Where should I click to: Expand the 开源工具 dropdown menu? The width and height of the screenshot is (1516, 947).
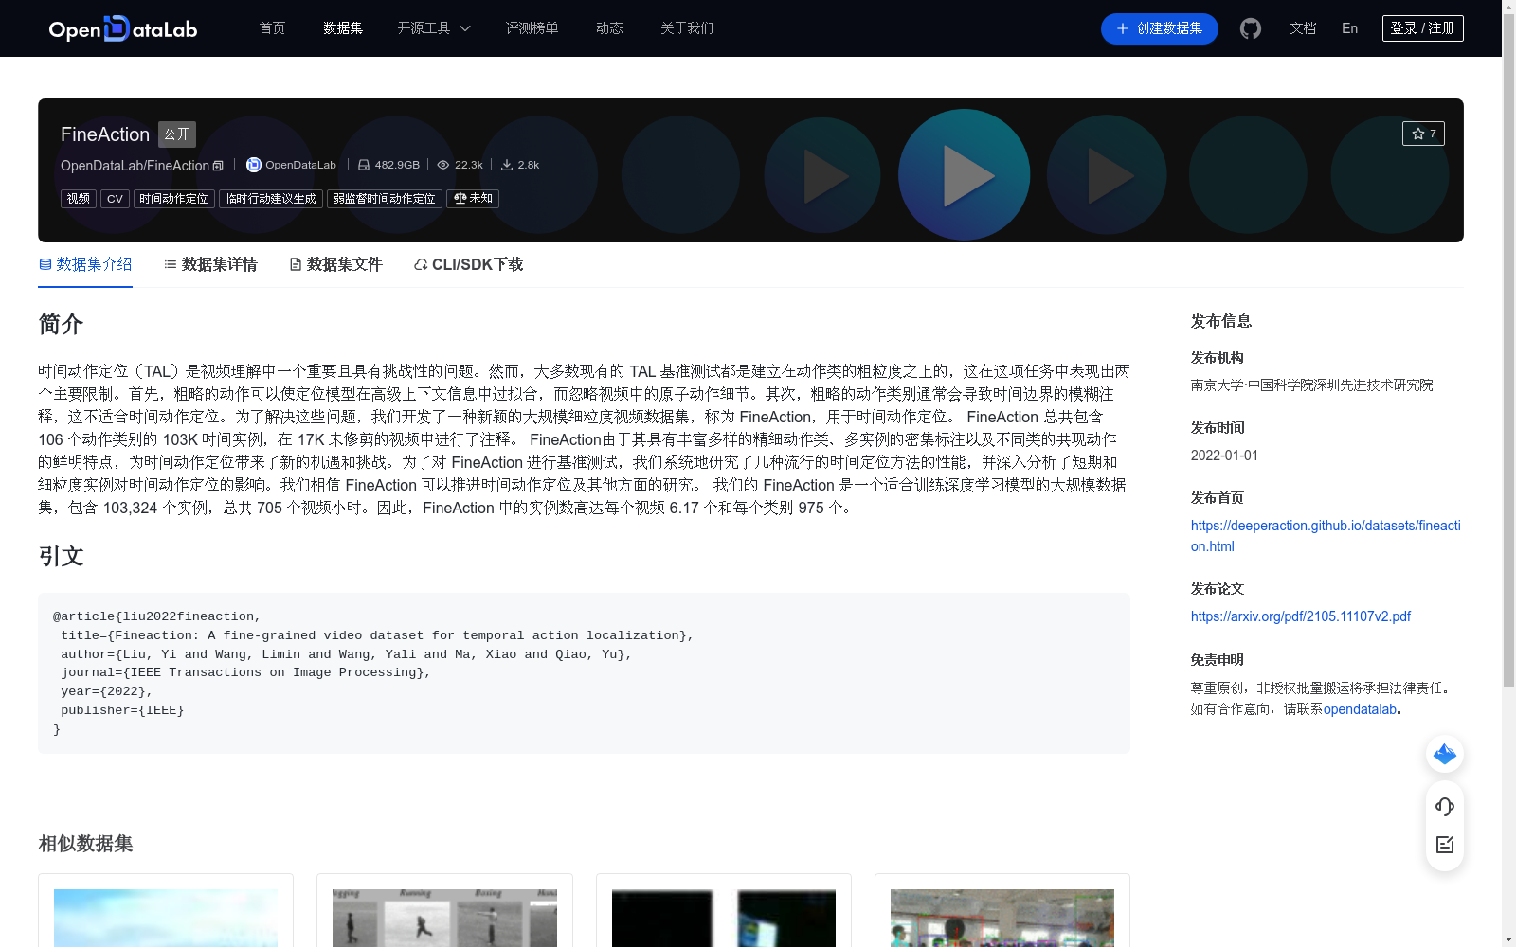tap(434, 28)
